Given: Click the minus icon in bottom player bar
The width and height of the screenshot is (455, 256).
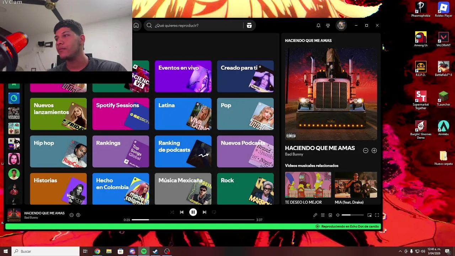Looking at the screenshot, I should [x=71, y=215].
